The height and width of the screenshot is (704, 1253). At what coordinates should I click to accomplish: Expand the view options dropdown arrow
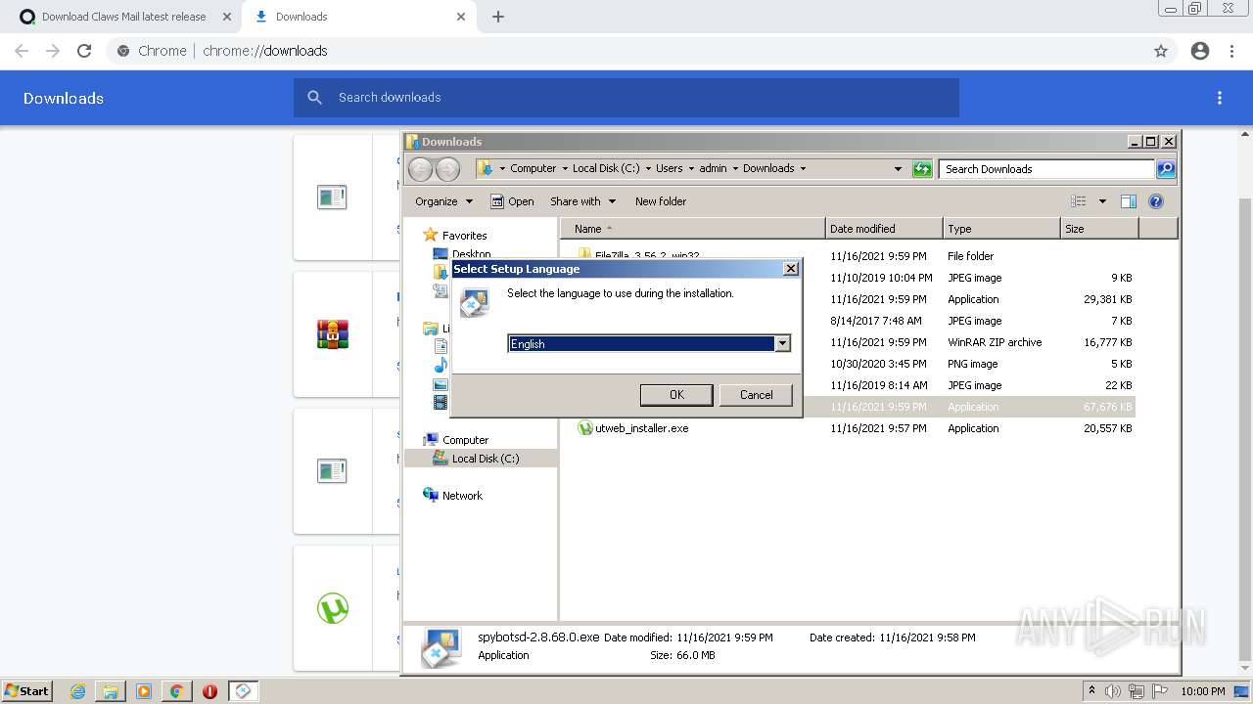click(x=1102, y=201)
